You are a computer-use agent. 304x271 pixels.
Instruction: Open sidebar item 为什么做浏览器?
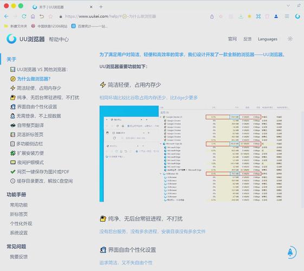pyautogui.click(x=30, y=79)
